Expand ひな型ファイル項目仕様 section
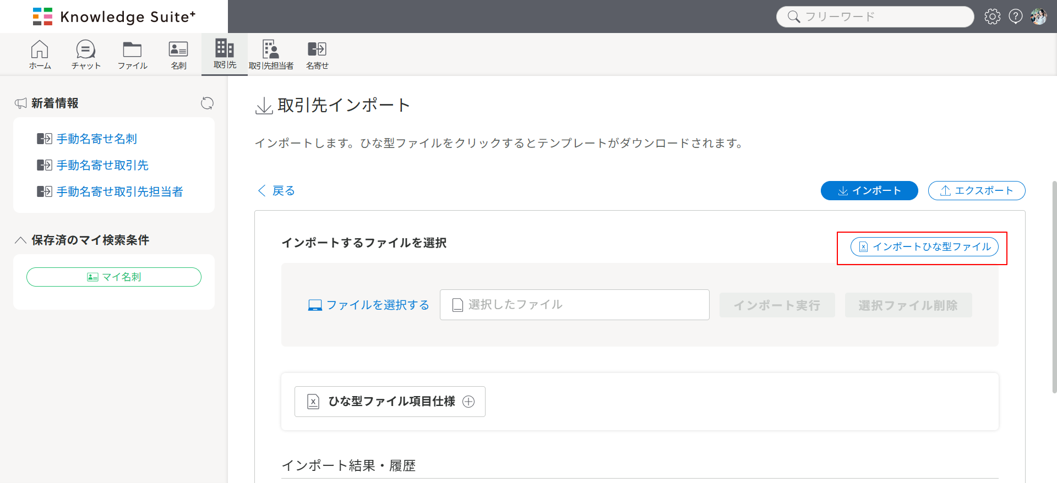Screen dimensions: 1057x483 click(390, 402)
